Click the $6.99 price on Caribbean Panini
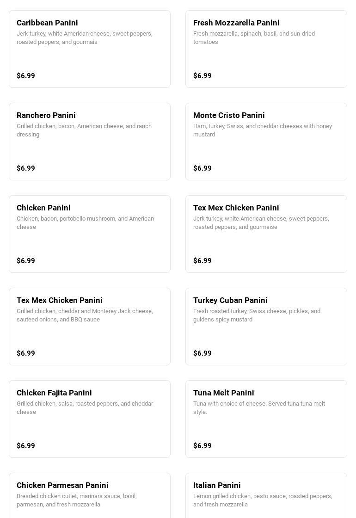 [26, 76]
